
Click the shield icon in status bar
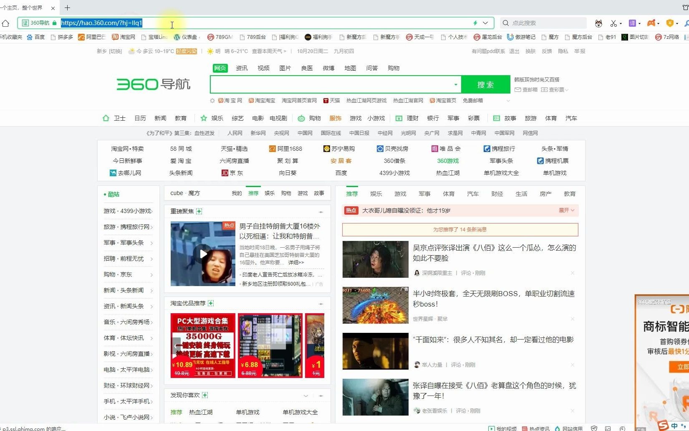594,428
